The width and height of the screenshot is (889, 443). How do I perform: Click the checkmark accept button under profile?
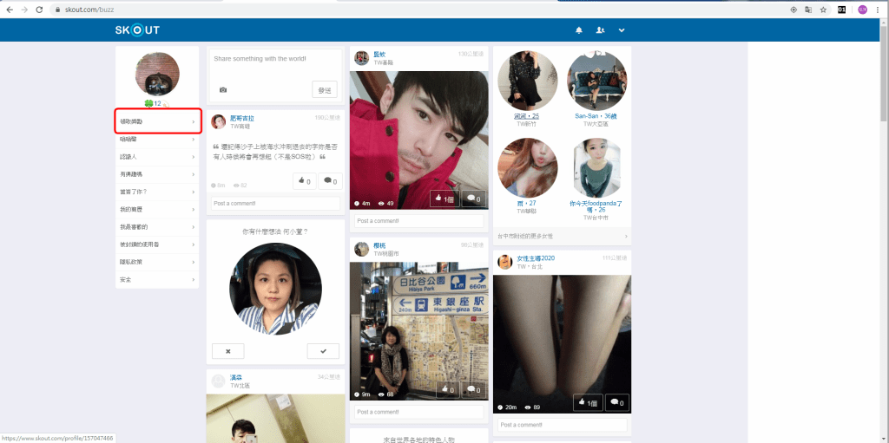[x=323, y=351]
